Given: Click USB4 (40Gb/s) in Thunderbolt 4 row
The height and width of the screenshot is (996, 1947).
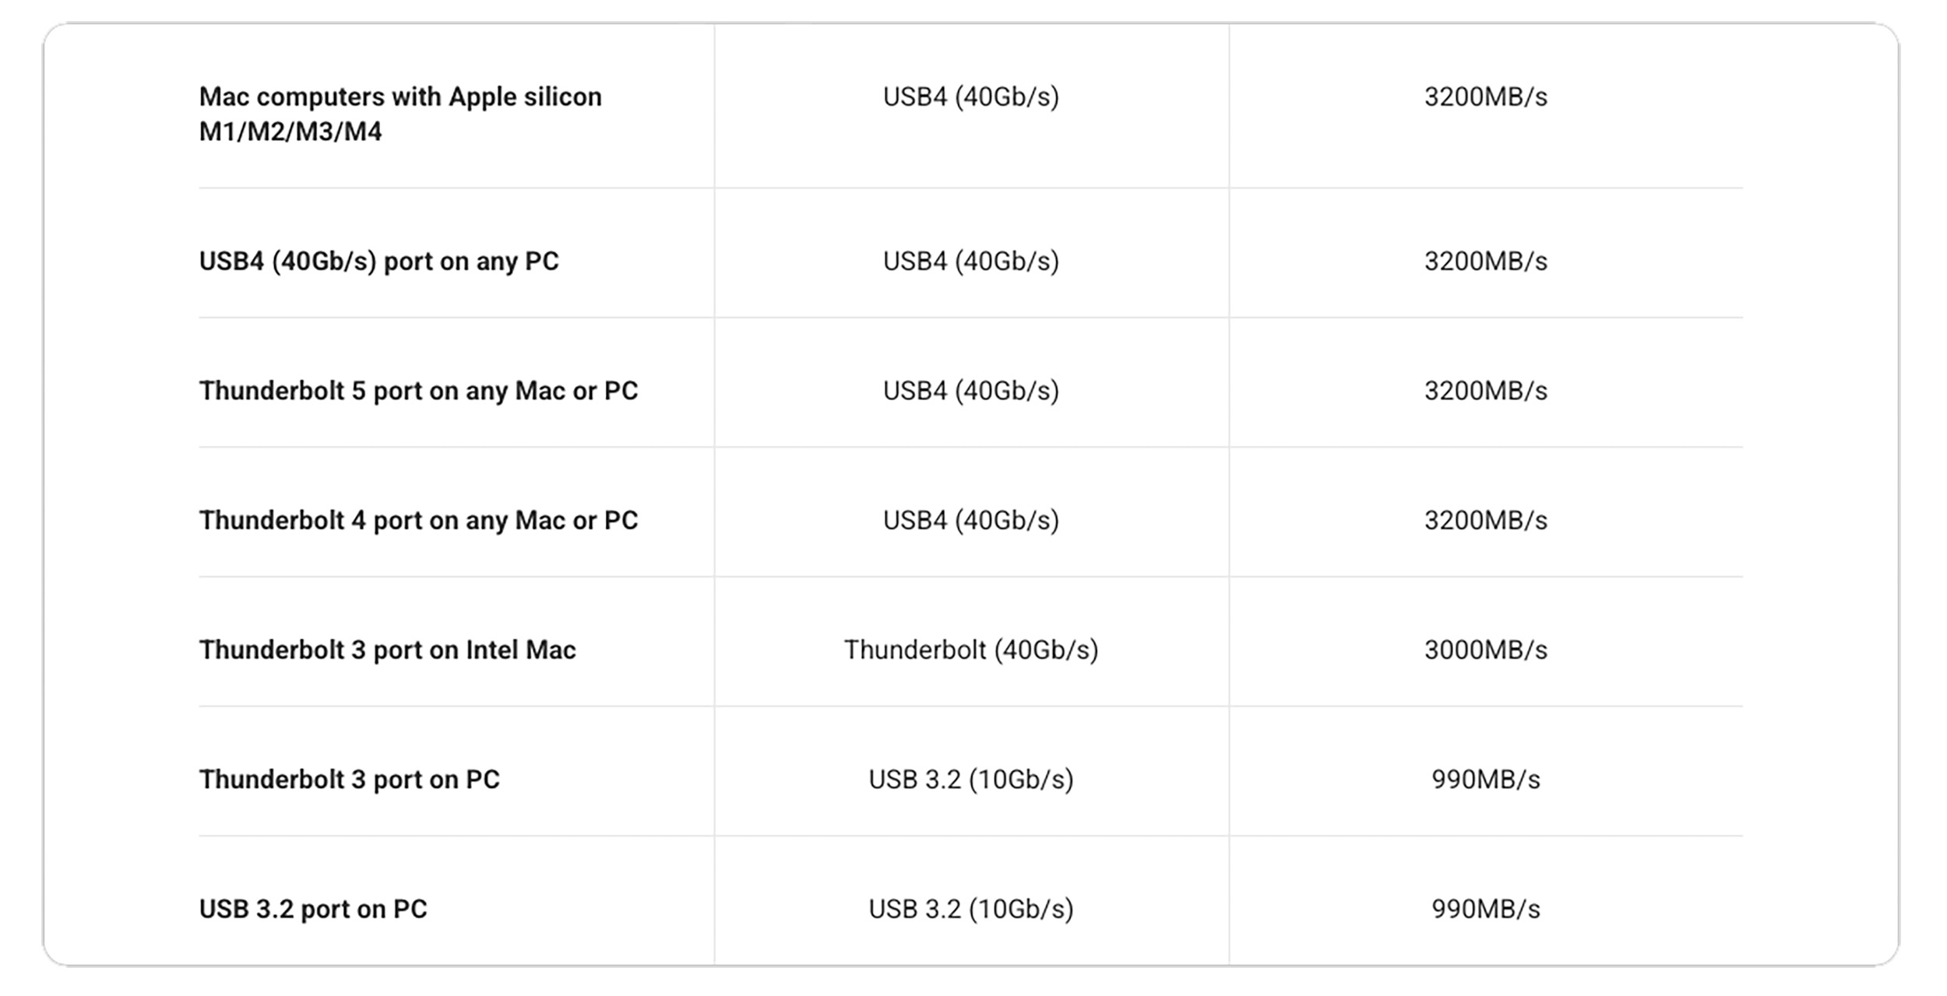Looking at the screenshot, I should (x=971, y=519).
